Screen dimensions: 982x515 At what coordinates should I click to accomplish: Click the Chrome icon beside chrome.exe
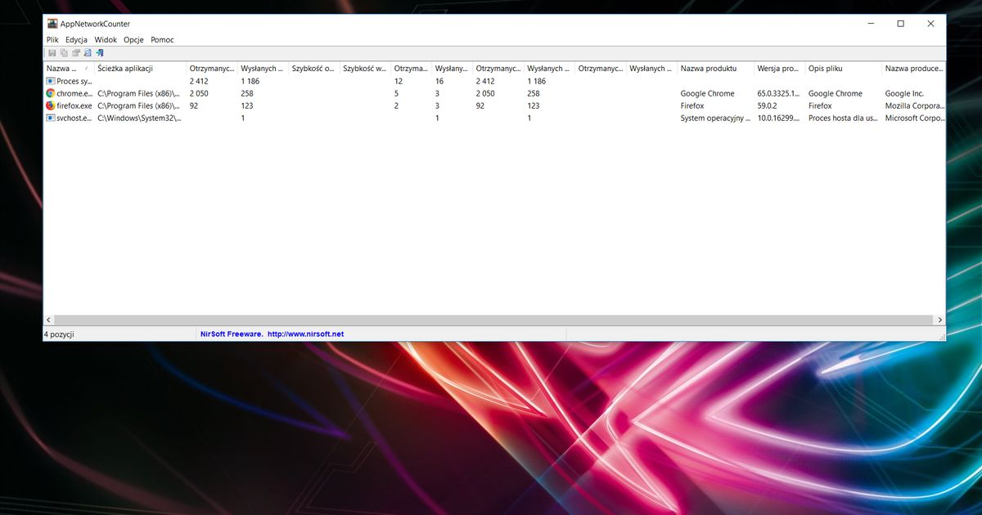tap(49, 93)
